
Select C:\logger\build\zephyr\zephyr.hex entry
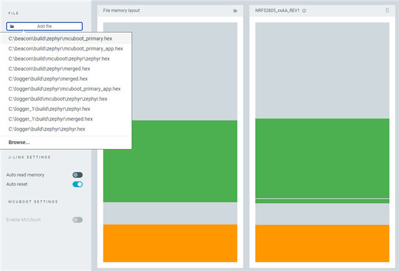click(x=66, y=129)
